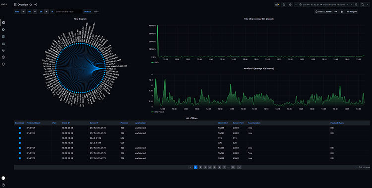Open dashboard settings gear in top bar
Viewport: 372px width, 188px height.
pos(290,5)
